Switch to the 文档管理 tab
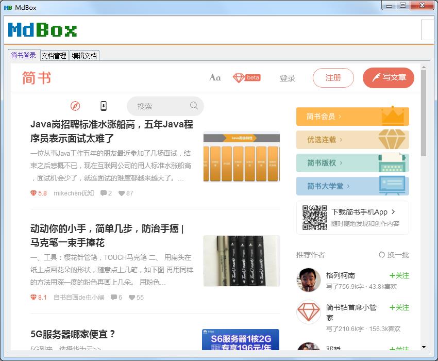The width and height of the screenshot is (438, 361). click(x=54, y=56)
